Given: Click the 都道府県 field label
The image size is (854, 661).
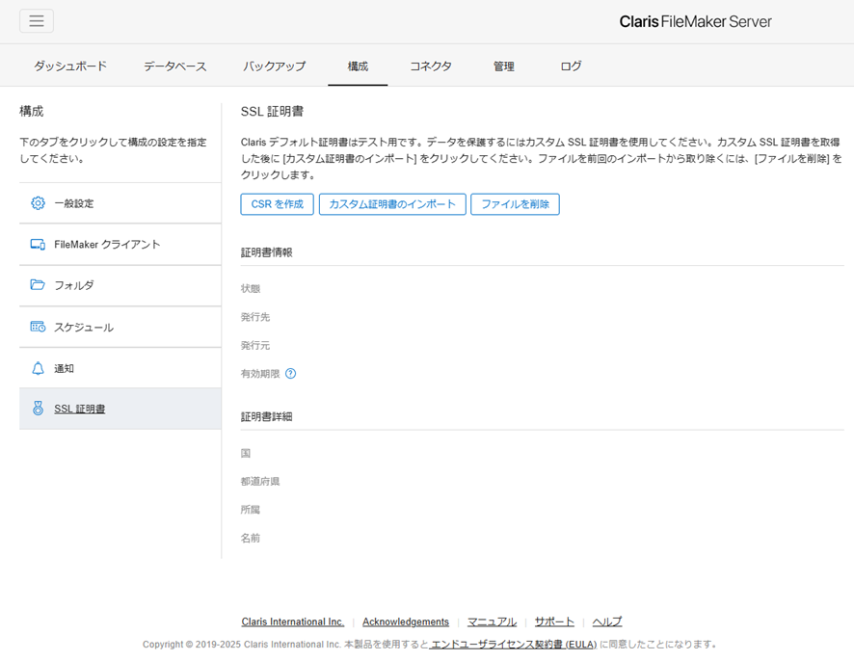Looking at the screenshot, I should tap(260, 482).
